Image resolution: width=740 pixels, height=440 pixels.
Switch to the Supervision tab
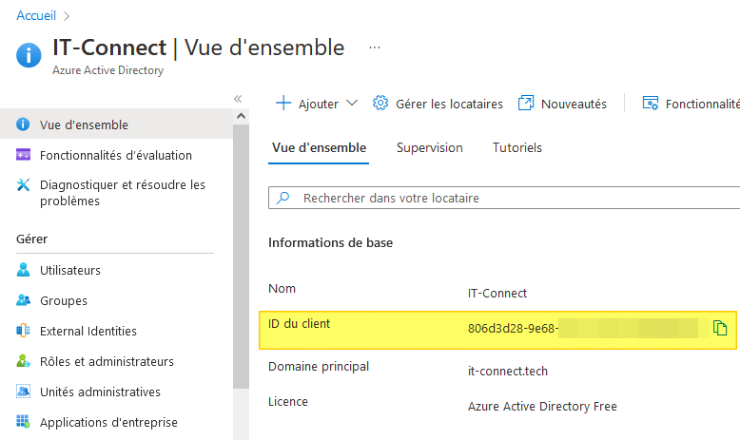coord(429,147)
